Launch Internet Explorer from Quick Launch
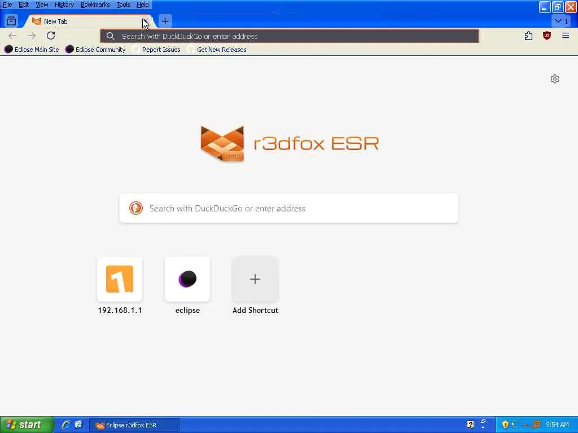The image size is (578, 433). pyautogui.click(x=66, y=425)
